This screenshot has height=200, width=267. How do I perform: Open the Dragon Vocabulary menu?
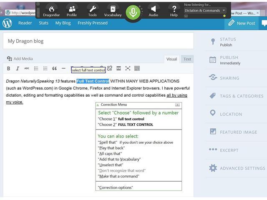(113, 11)
